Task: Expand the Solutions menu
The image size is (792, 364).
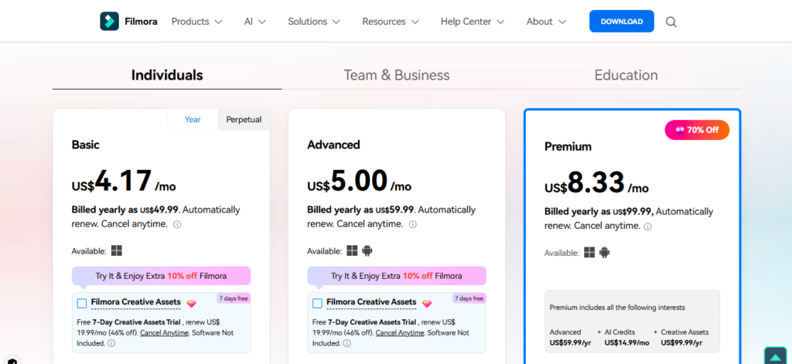Action: point(314,22)
